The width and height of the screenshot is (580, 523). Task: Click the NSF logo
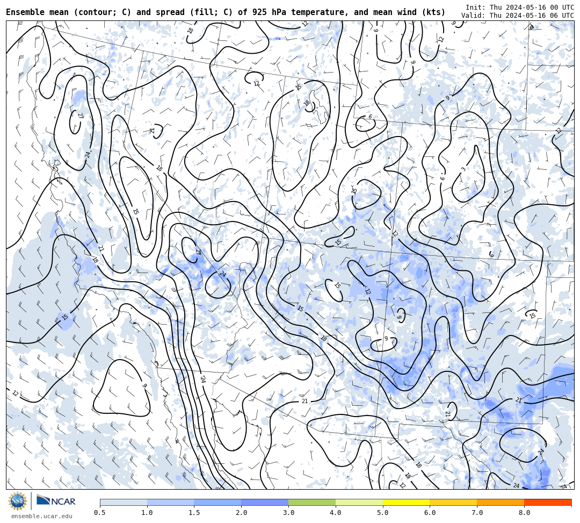[x=17, y=501]
